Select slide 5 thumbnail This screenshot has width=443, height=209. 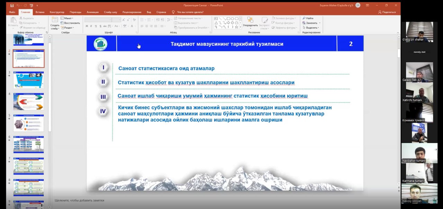click(28, 123)
